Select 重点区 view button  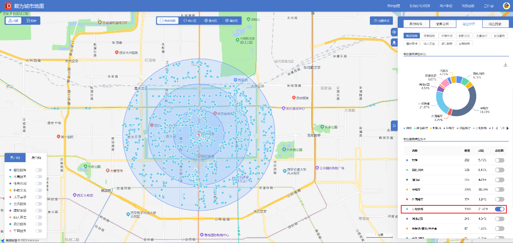[211, 21]
